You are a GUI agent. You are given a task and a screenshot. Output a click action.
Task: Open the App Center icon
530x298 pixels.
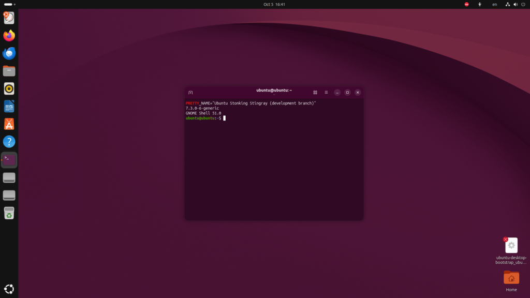tap(9, 124)
